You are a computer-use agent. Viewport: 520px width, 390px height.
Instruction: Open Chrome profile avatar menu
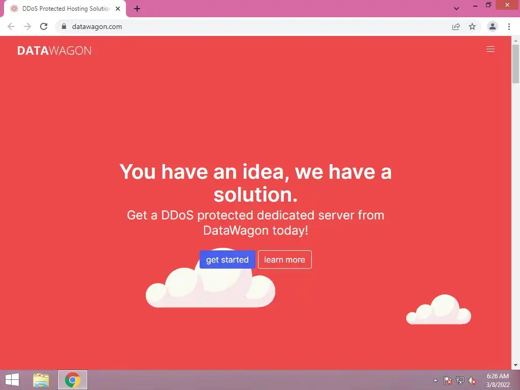coord(493,26)
